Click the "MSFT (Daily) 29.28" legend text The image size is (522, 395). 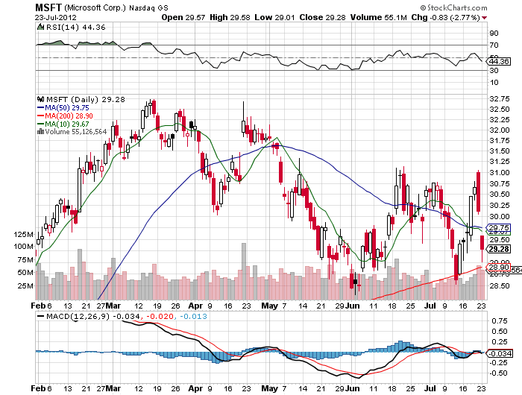pos(86,99)
